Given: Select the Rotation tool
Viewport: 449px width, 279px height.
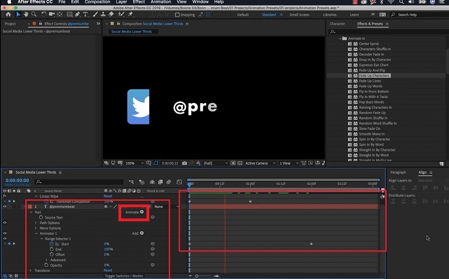Looking at the screenshot, I should point(44,15).
